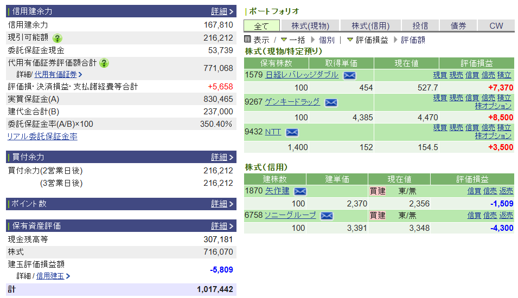The image size is (518, 298).
Task: Expand 詳細 in the 信用建余力 header
Action: pyautogui.click(x=222, y=11)
